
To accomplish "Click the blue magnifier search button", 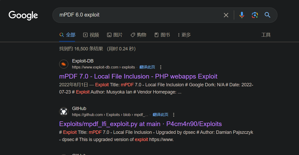I will coord(267,15).
